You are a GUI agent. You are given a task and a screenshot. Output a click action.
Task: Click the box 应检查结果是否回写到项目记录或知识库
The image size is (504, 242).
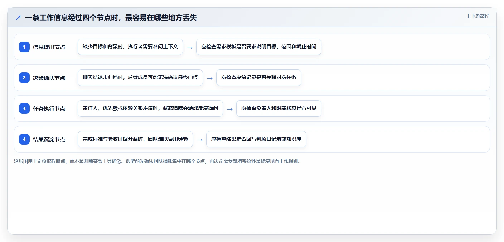pyautogui.click(x=256, y=139)
